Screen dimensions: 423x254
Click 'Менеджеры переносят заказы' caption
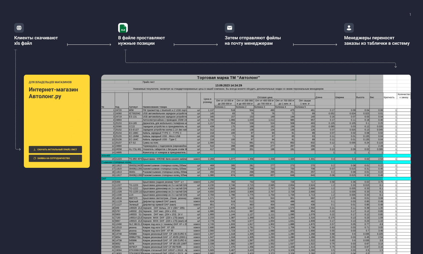[377, 41]
